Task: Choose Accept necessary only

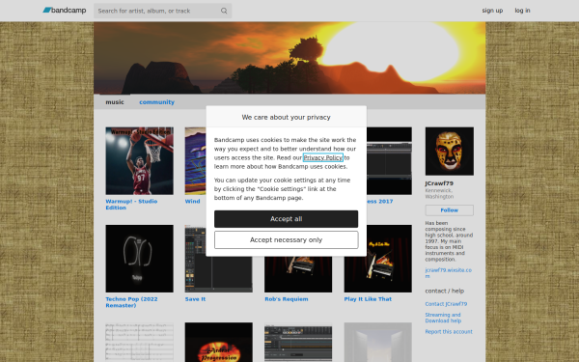Action: coord(287,240)
